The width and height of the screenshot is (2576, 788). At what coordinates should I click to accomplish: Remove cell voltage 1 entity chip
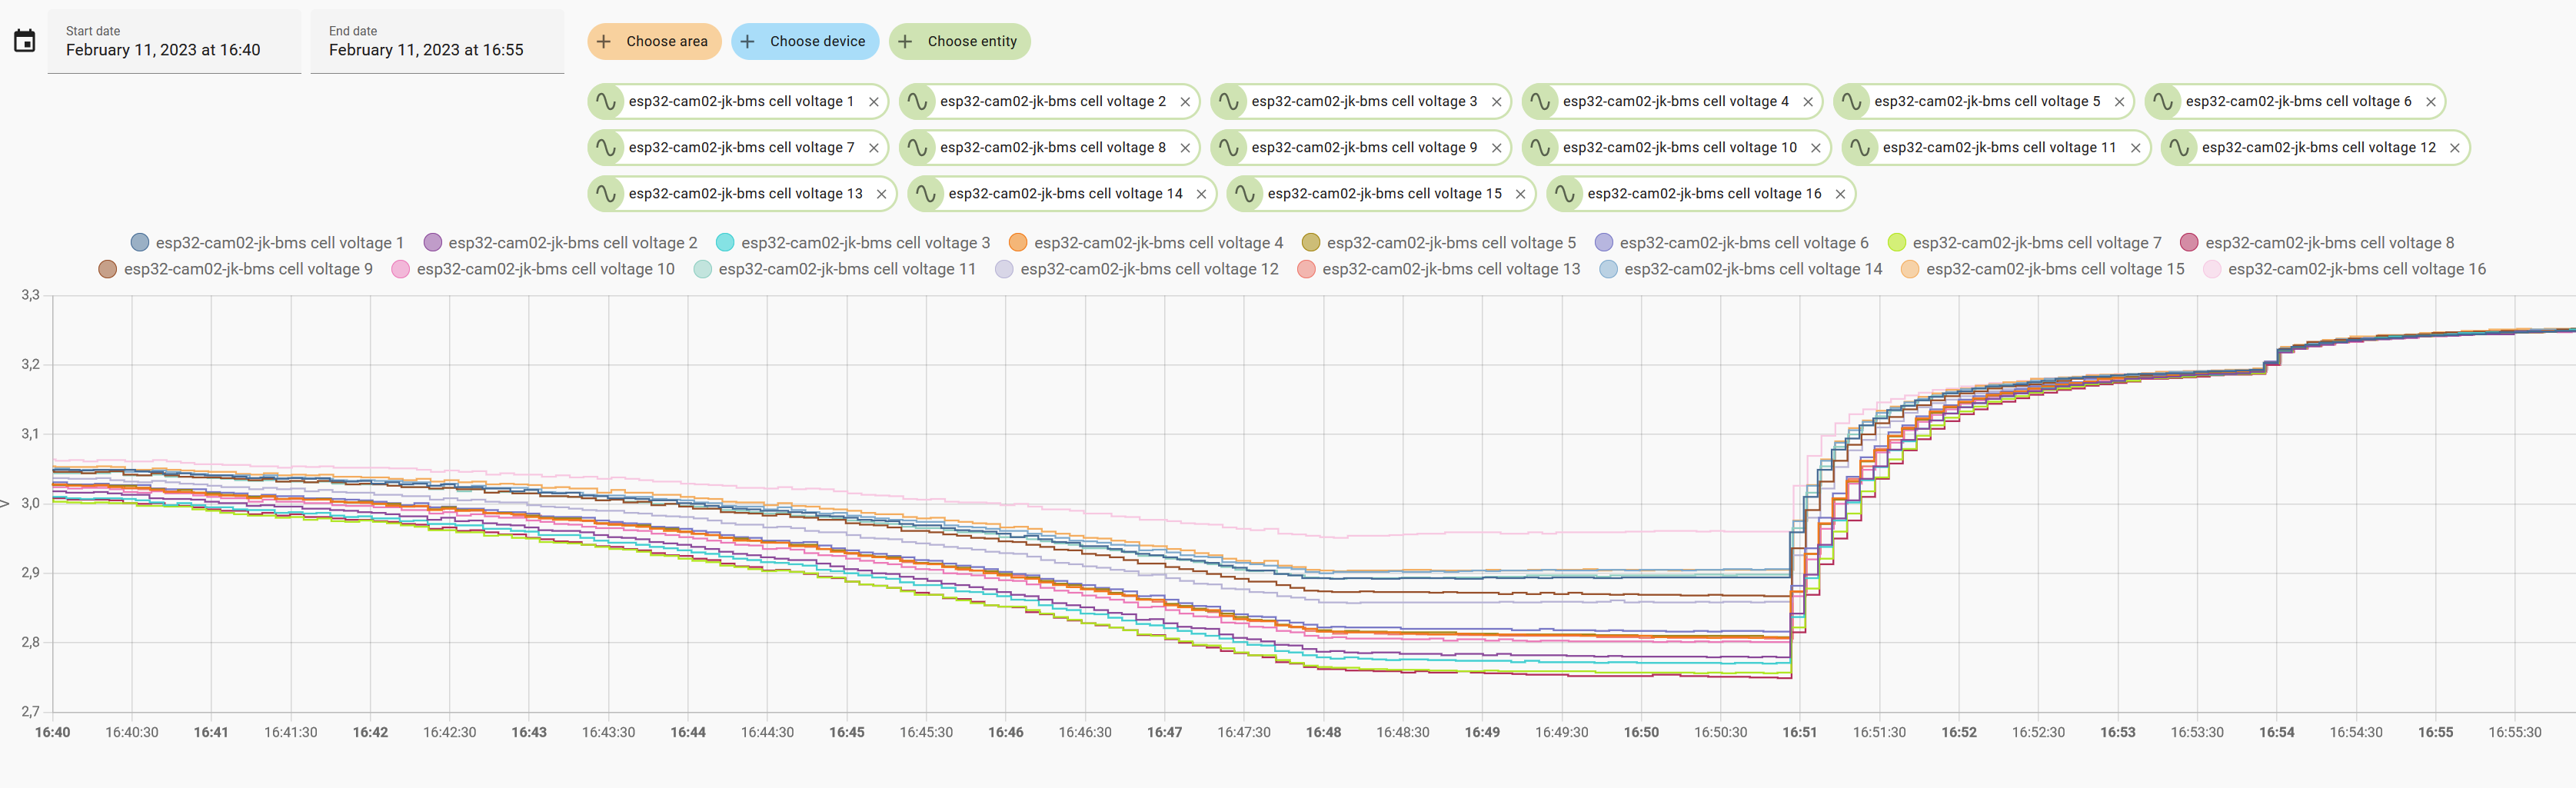(x=873, y=102)
